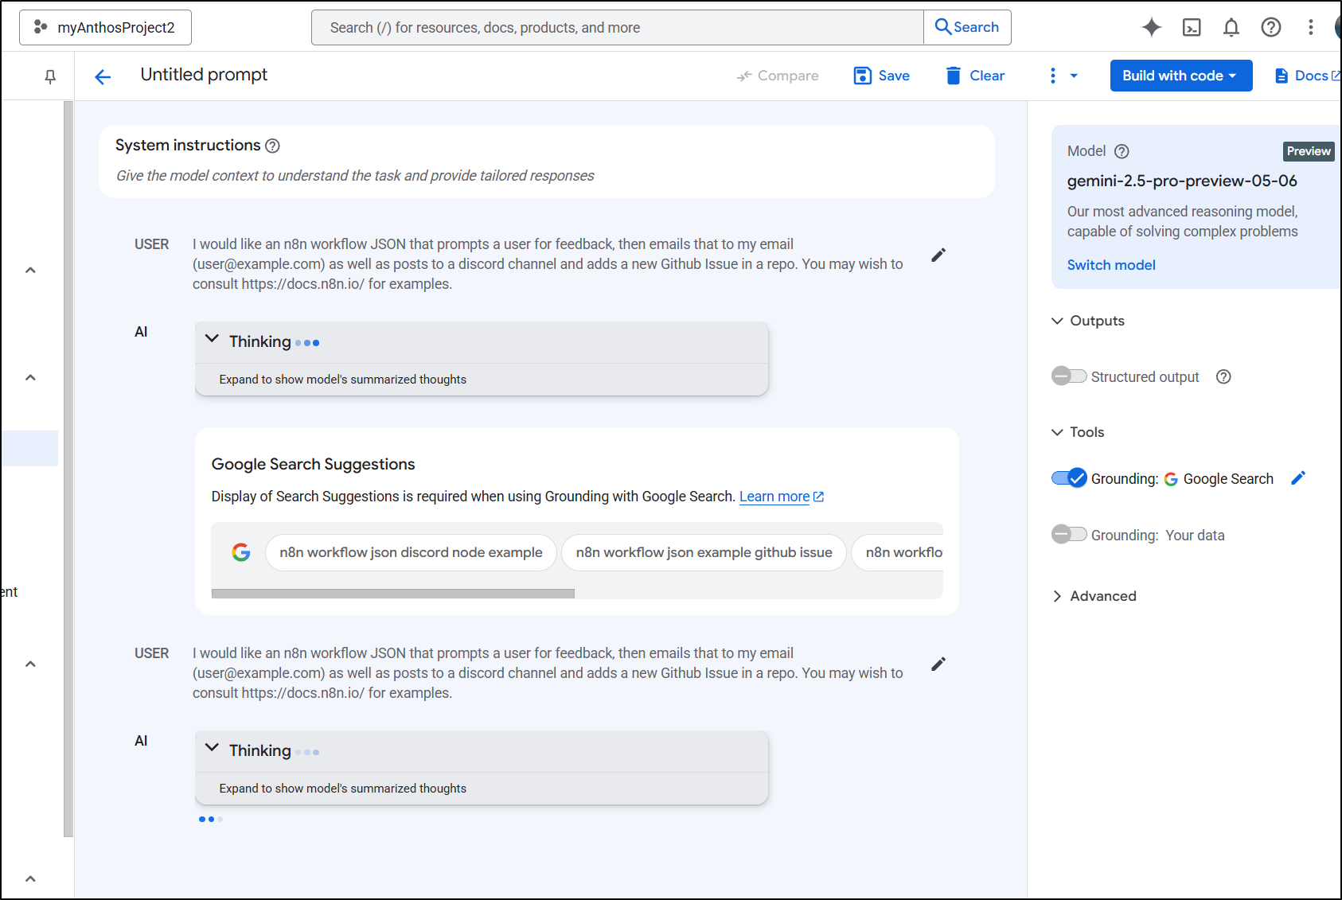The height and width of the screenshot is (900, 1342).
Task: Open the top bar vertical dots settings menu
Action: 1310,27
